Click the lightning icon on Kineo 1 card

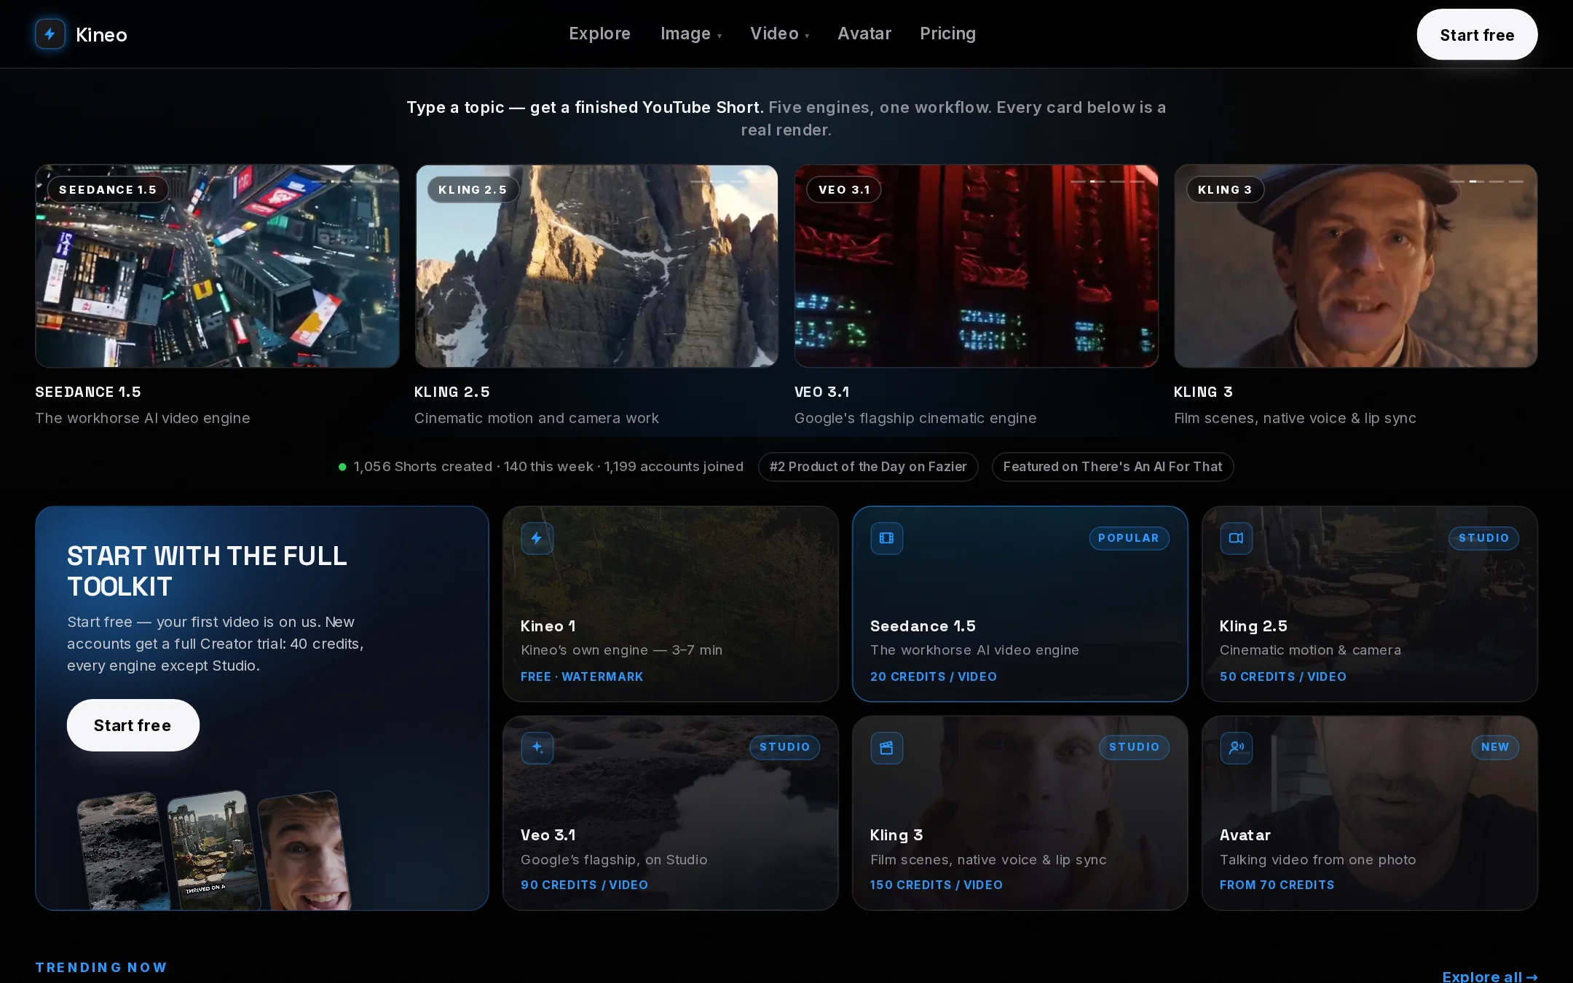pyautogui.click(x=537, y=538)
